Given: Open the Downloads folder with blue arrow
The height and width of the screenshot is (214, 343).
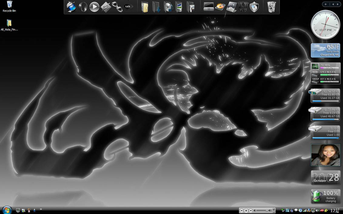Looking at the screenshot, I should click(x=156, y=7).
